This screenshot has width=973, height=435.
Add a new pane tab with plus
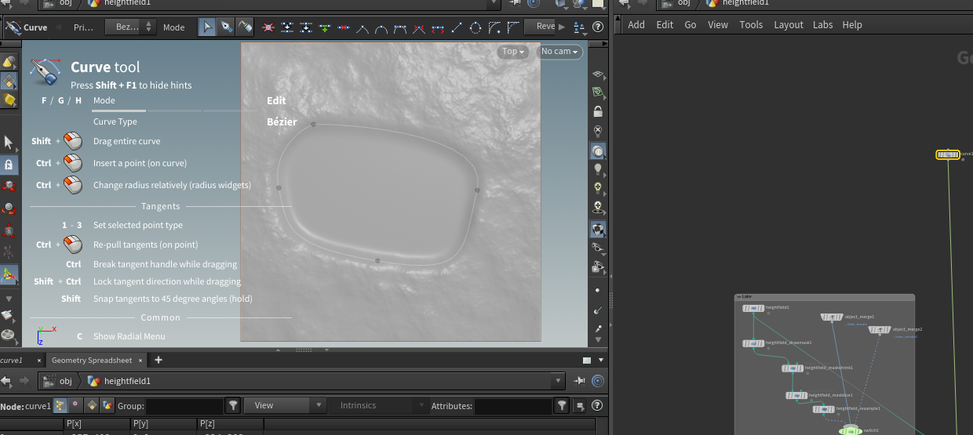[159, 360]
